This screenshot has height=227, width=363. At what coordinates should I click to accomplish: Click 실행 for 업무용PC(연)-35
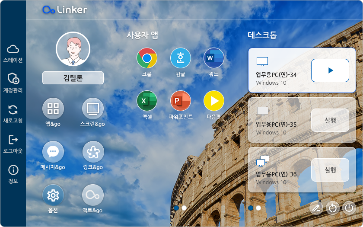tap(330, 120)
